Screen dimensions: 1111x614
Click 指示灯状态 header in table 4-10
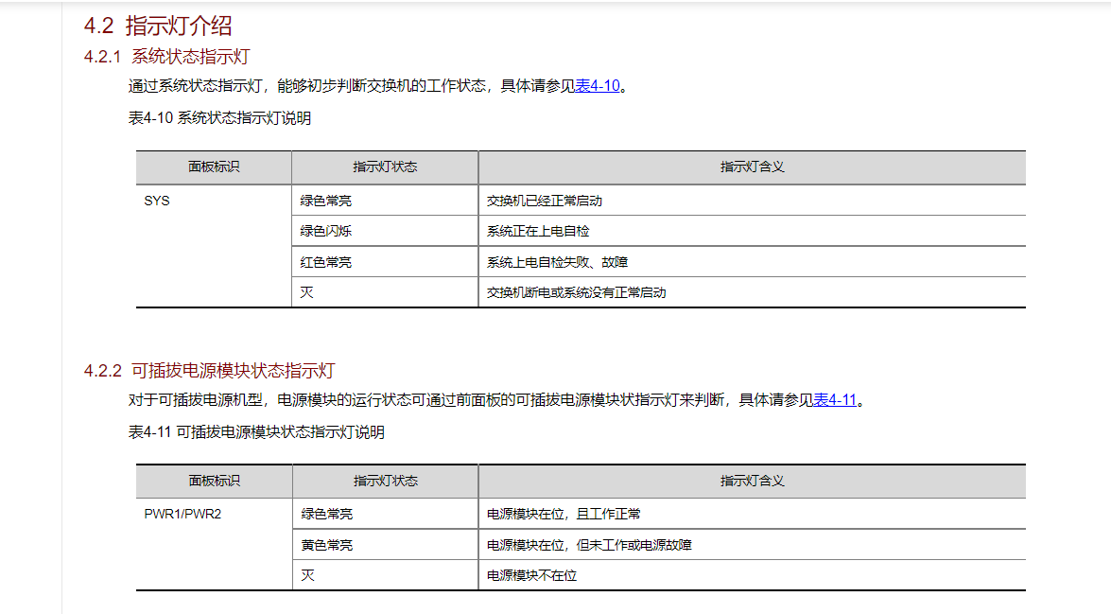tap(385, 167)
